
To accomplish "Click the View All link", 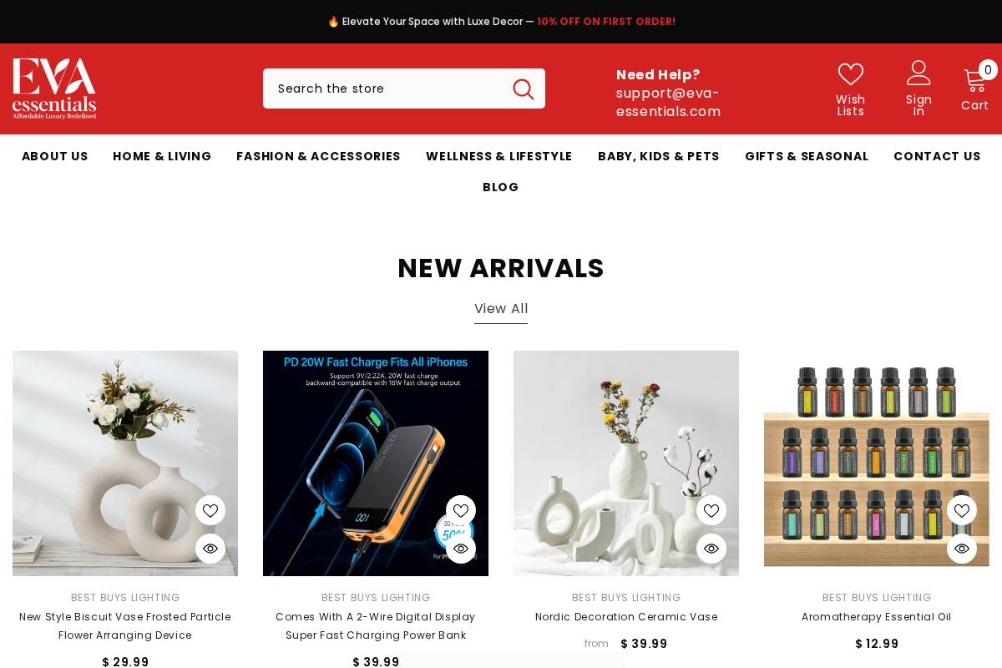I will (x=501, y=309).
